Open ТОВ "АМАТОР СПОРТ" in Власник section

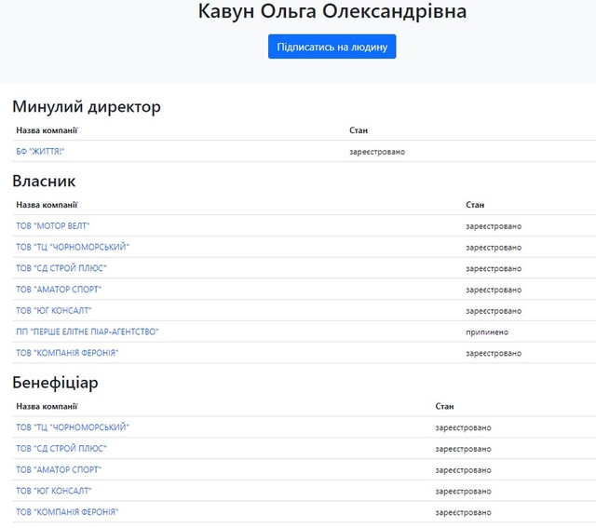(59, 290)
